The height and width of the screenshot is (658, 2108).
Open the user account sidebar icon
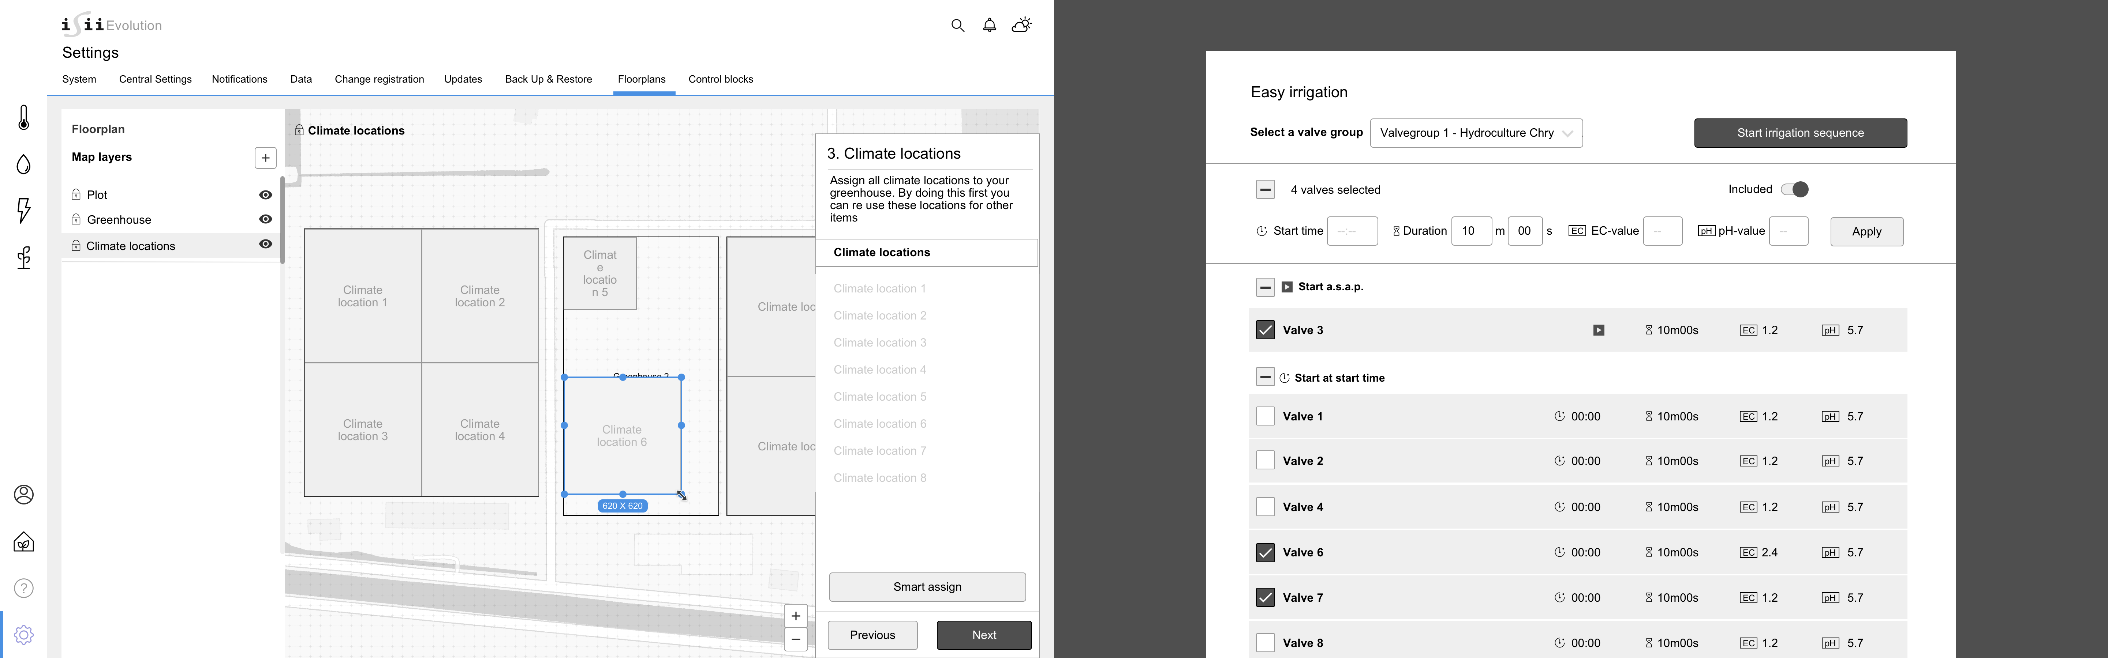point(24,495)
